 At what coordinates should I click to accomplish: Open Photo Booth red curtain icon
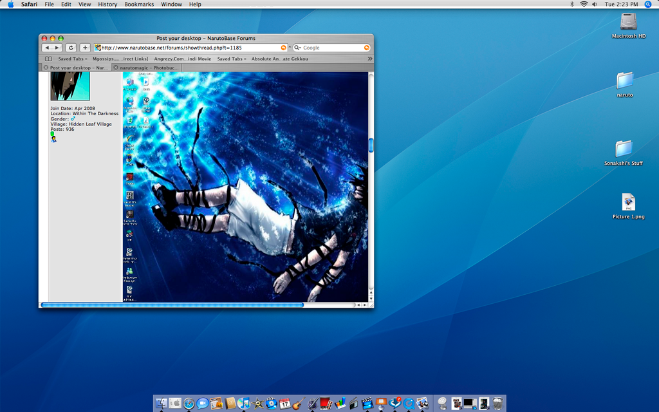click(x=326, y=404)
